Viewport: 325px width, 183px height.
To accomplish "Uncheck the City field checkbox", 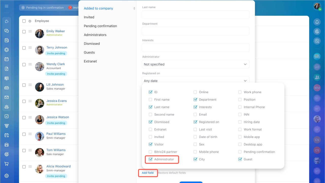I will (x=195, y=159).
